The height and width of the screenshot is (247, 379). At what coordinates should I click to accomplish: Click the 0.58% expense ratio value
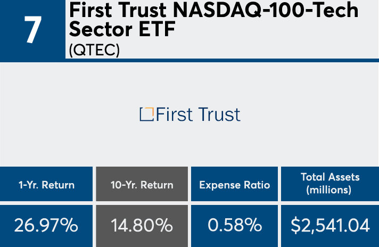click(235, 225)
